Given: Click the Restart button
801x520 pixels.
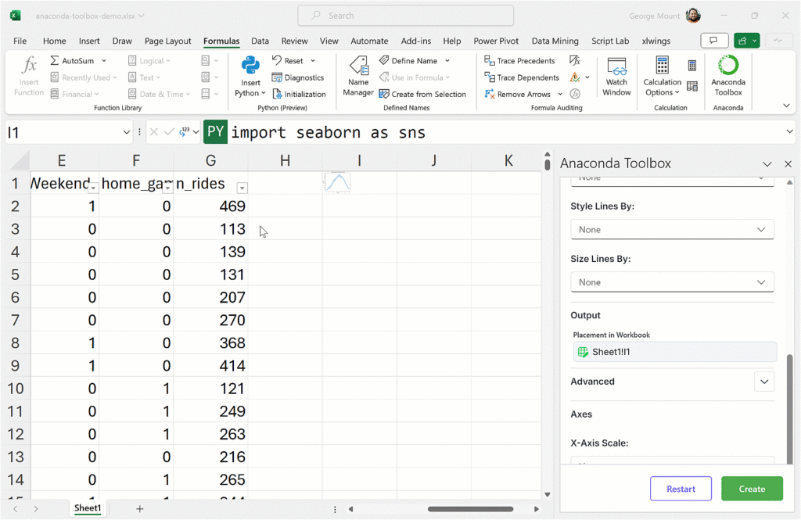Looking at the screenshot, I should pyautogui.click(x=681, y=489).
